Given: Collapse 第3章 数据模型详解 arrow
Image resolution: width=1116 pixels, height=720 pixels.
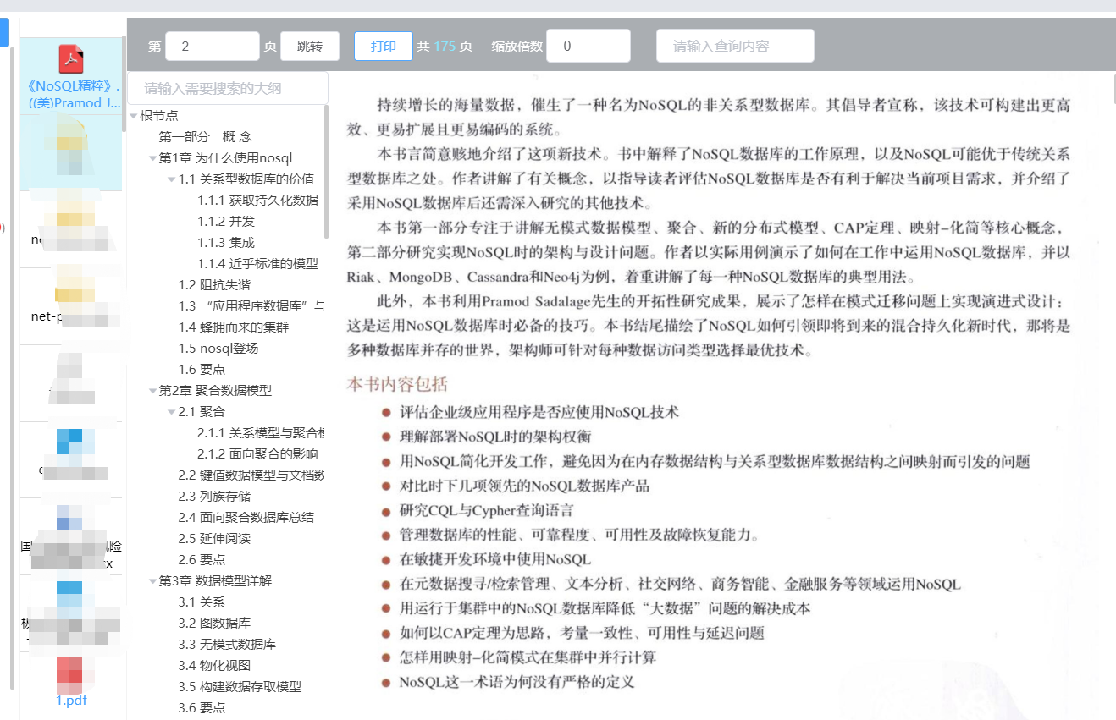Looking at the screenshot, I should coord(152,581).
